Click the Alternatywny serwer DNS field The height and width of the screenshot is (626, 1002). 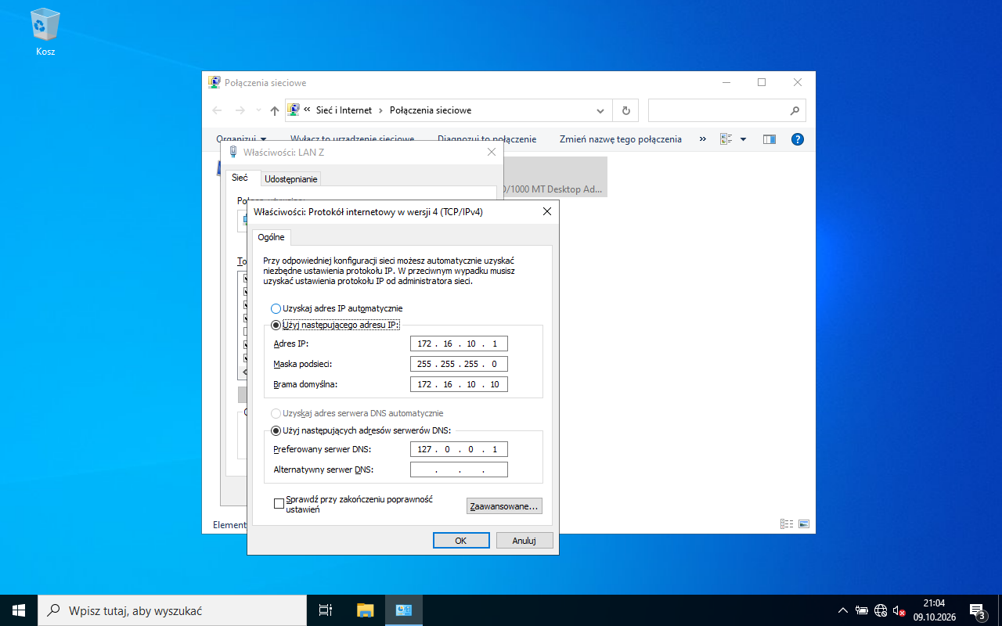[x=459, y=469]
